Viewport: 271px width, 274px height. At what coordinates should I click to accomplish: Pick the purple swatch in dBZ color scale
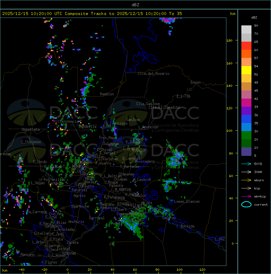[246, 111]
